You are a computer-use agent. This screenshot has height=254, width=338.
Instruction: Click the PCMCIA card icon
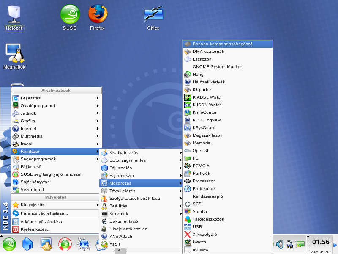point(188,166)
